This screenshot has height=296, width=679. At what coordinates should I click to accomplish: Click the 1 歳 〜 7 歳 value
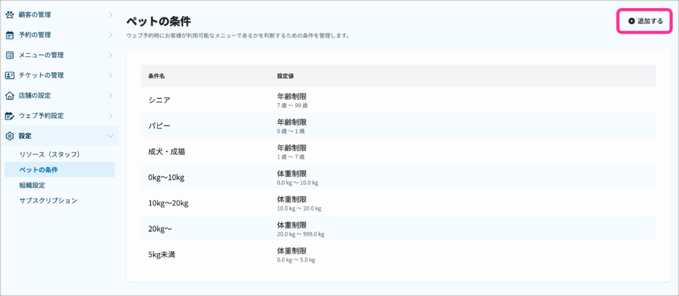pos(290,157)
